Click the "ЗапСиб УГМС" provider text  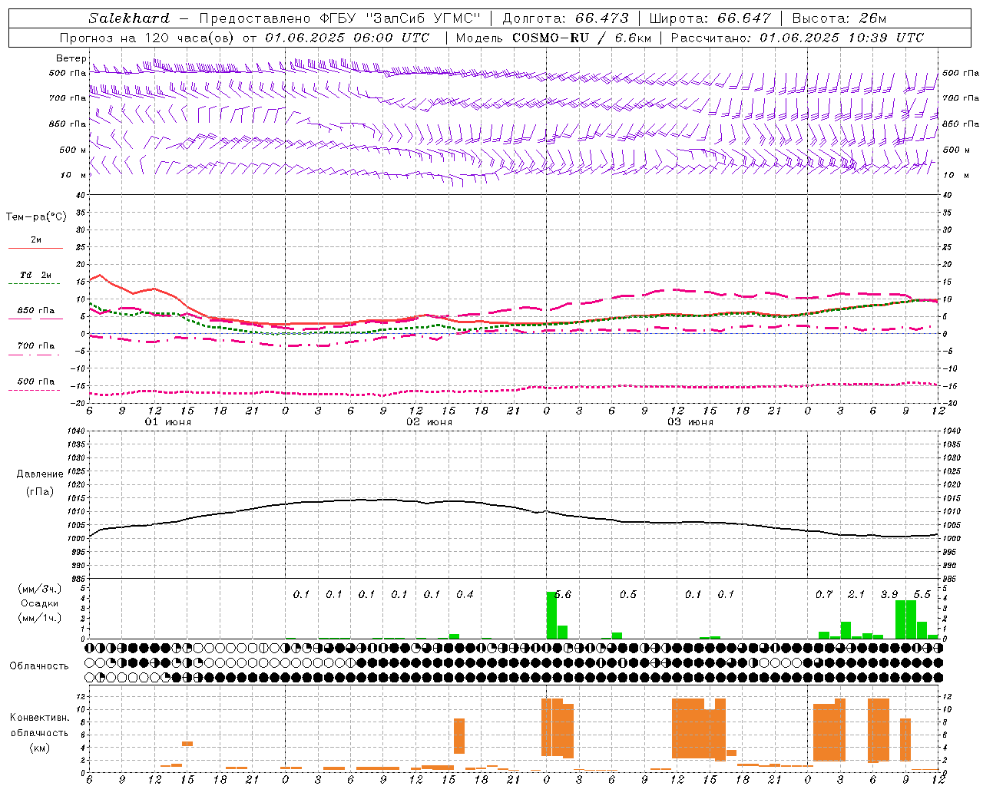tap(424, 18)
